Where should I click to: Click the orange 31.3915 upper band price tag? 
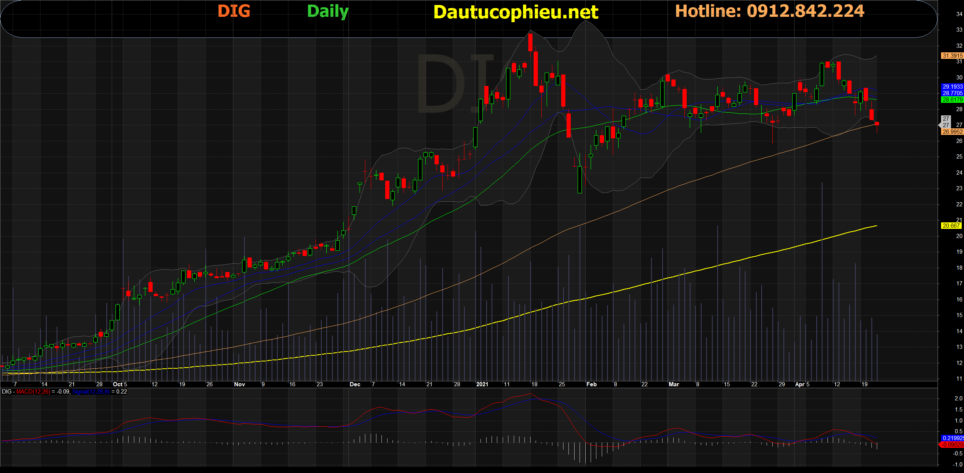click(x=952, y=56)
